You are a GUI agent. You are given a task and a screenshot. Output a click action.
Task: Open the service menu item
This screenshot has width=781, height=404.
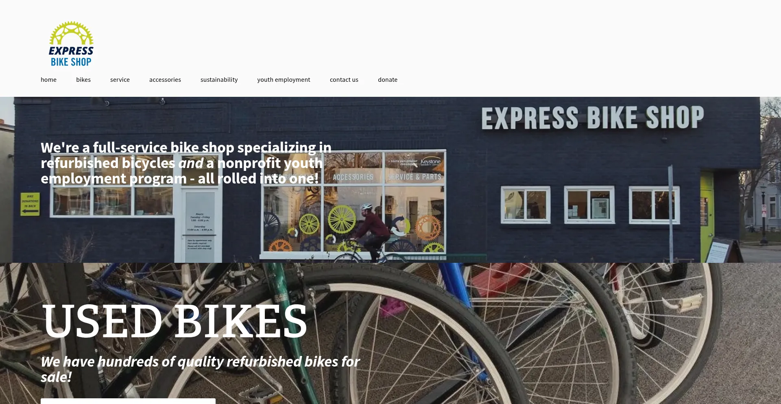(x=120, y=80)
